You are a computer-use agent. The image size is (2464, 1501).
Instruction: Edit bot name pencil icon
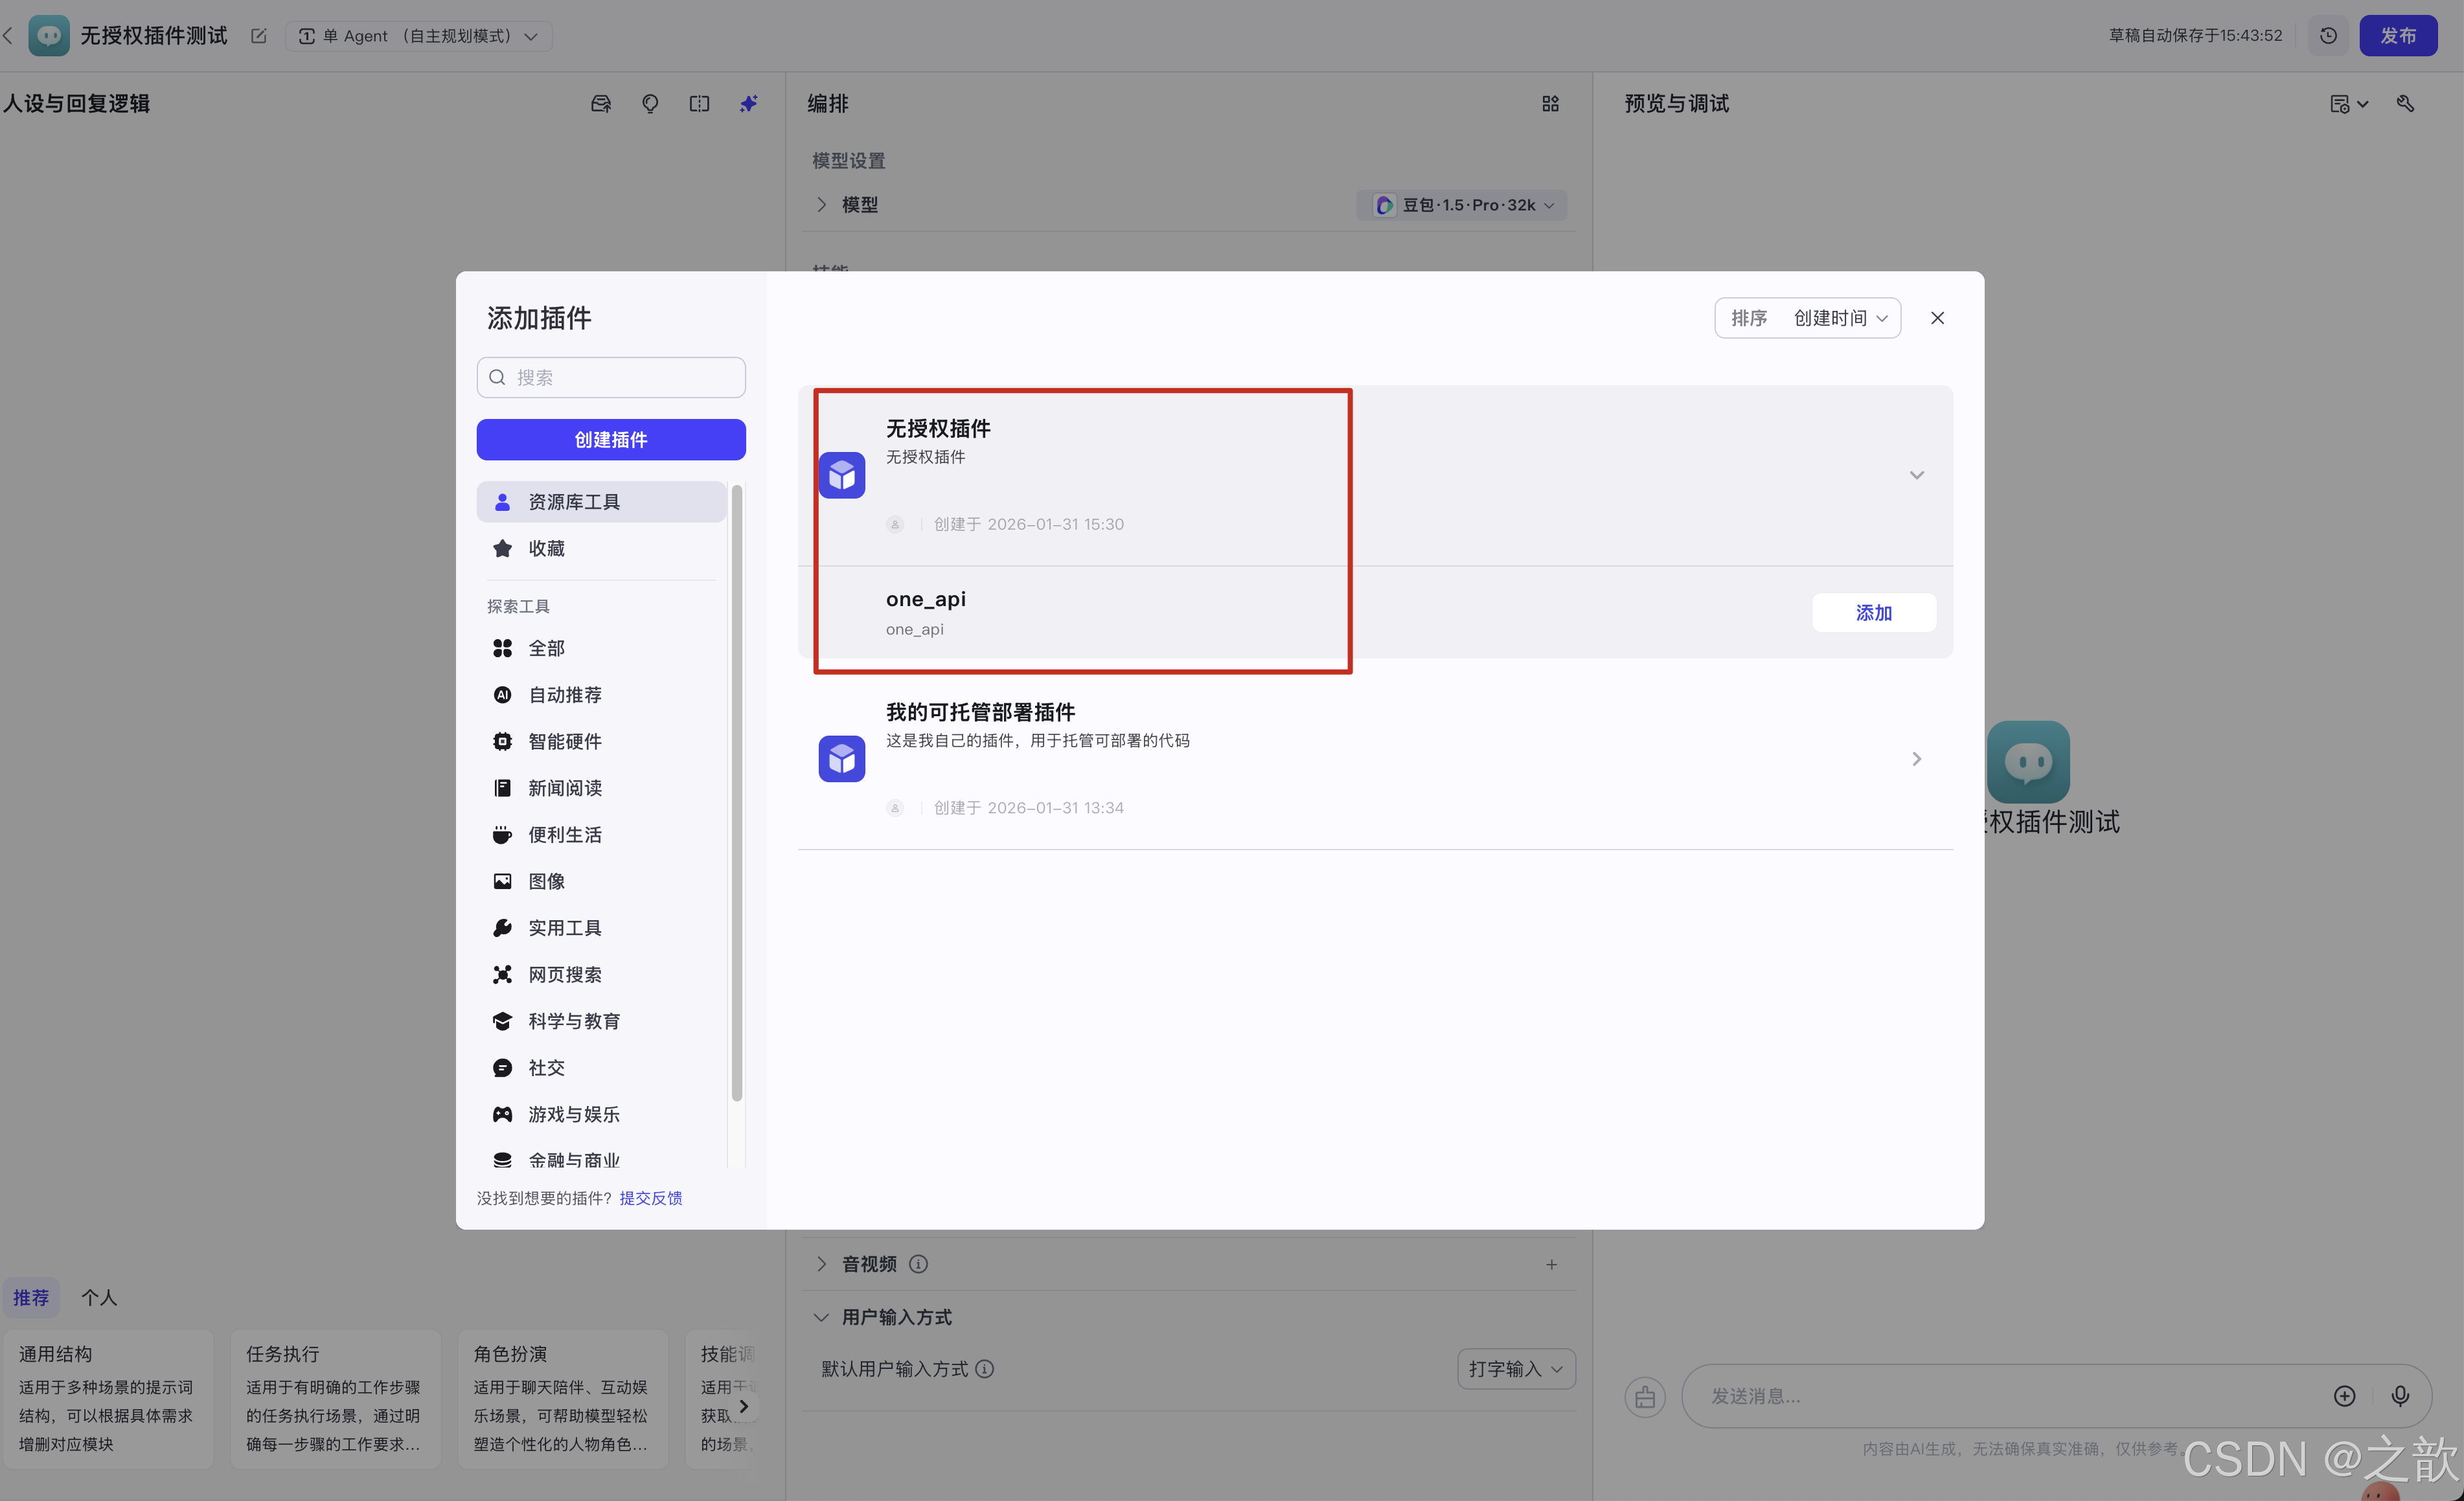click(259, 36)
